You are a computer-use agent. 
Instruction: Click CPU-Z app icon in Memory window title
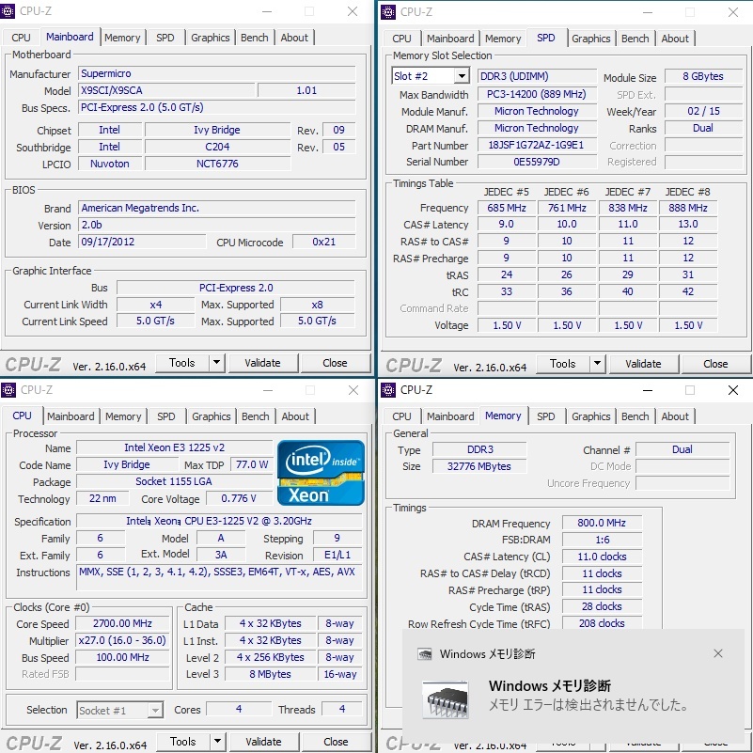pos(388,390)
